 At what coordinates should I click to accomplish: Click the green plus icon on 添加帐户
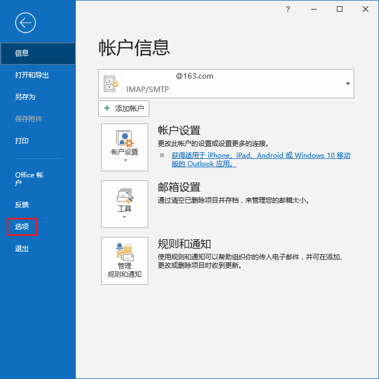[107, 108]
